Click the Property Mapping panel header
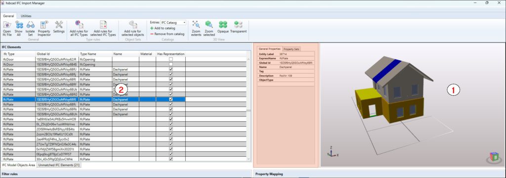This screenshot has height=178, width=506. [x=379, y=174]
